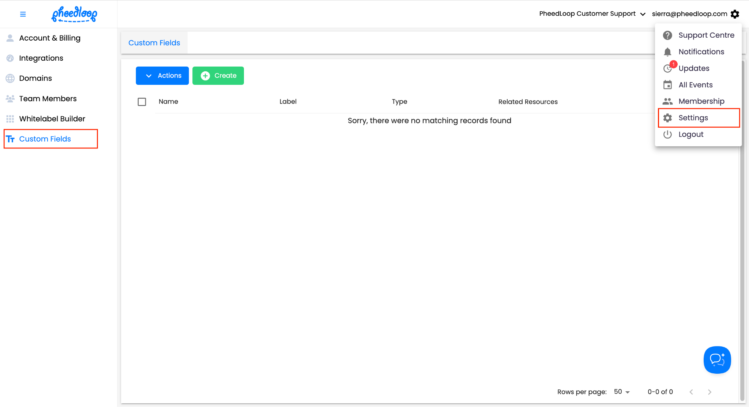The image size is (749, 407).
Task: Sort by the Type column header
Action: coord(399,102)
